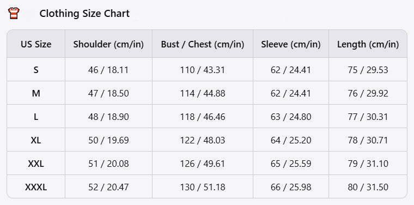This screenshot has width=414, height=205.
Task: Click the M size row label
Action: click(36, 93)
